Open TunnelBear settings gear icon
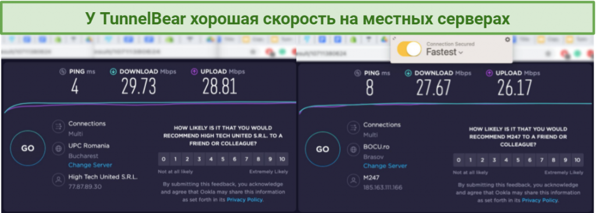596x213 pixels. point(508,39)
